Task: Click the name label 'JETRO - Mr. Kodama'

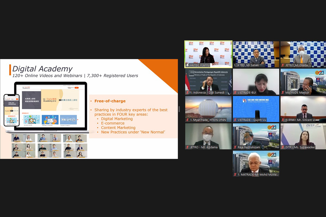Action: tap(204, 147)
